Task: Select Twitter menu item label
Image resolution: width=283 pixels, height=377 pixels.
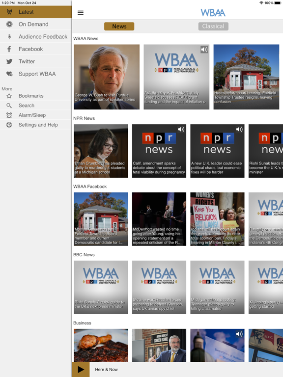Action: tap(27, 61)
